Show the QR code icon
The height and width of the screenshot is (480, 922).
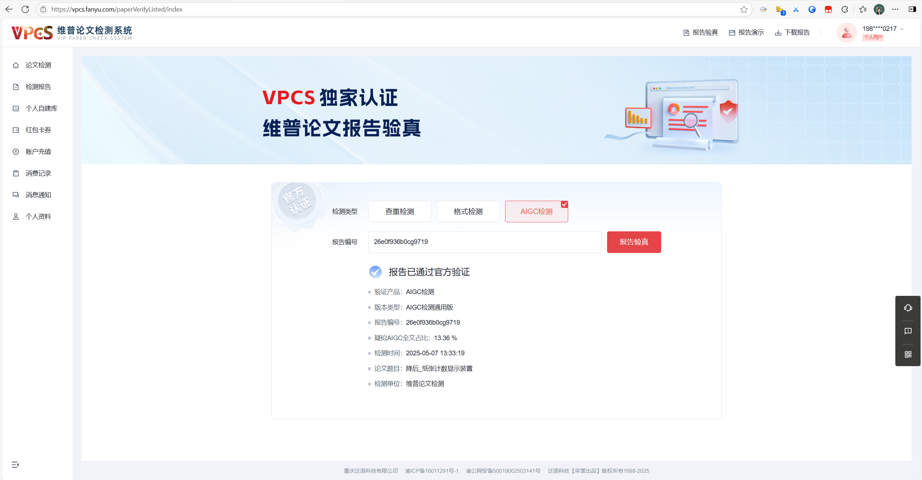(x=908, y=355)
